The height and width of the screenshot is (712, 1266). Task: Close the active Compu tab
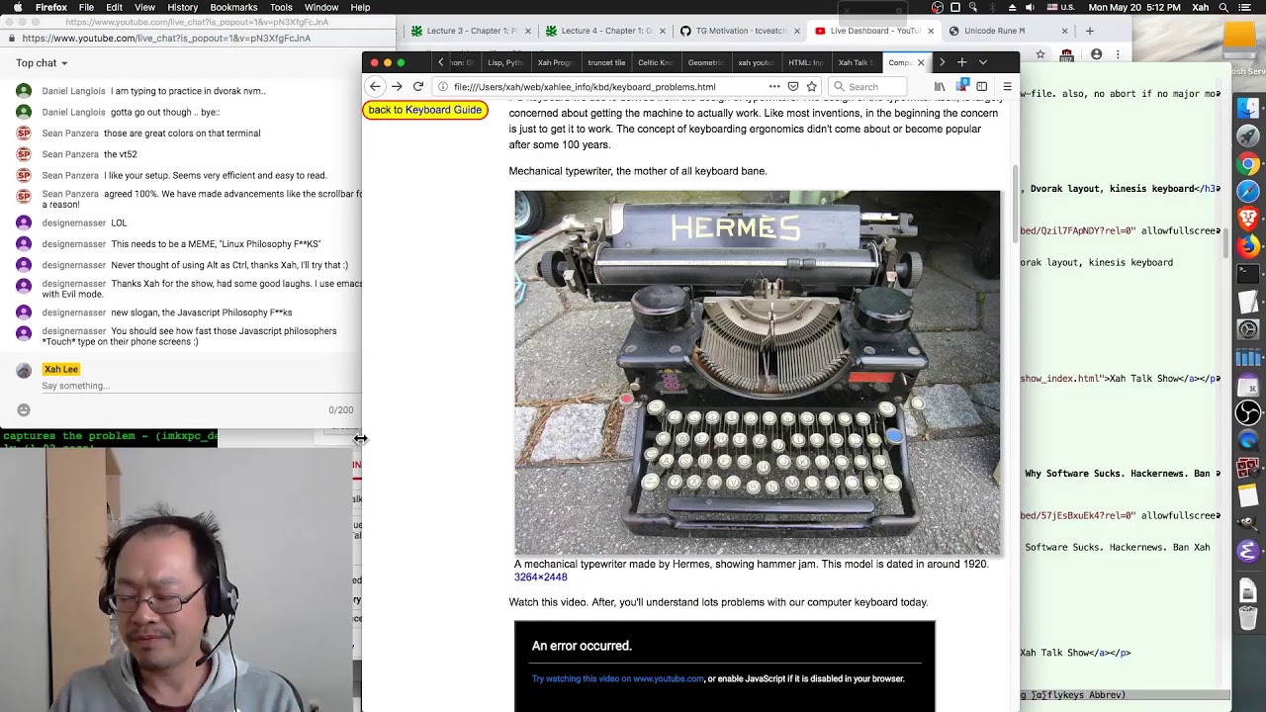click(921, 62)
